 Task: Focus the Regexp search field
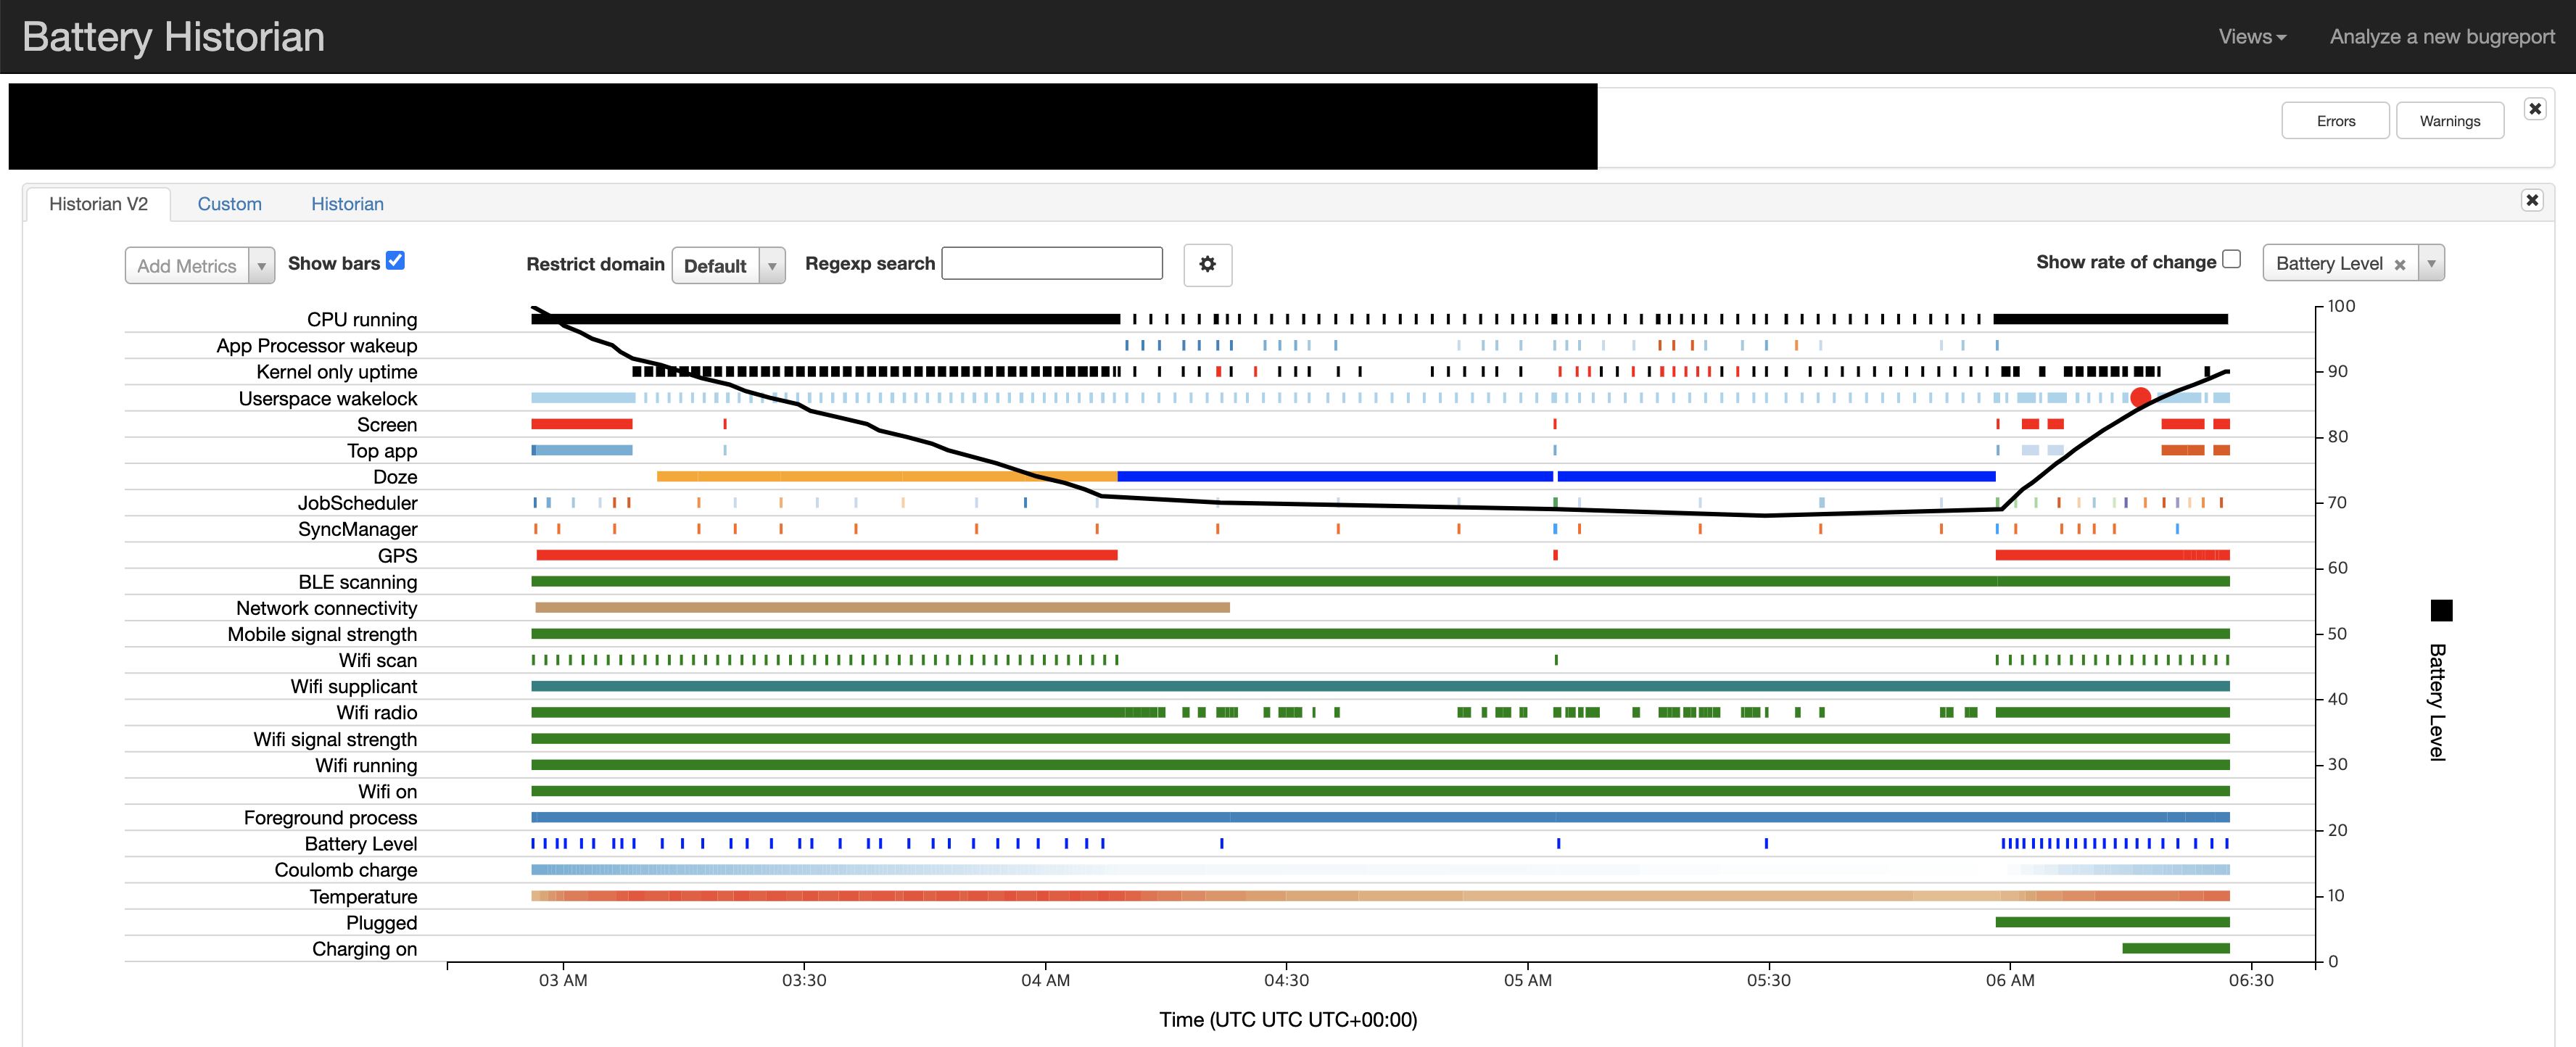click(x=1052, y=263)
